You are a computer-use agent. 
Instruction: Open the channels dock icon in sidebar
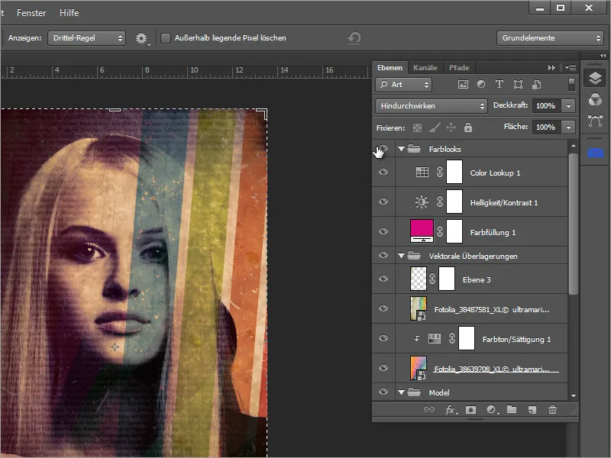[x=595, y=100]
